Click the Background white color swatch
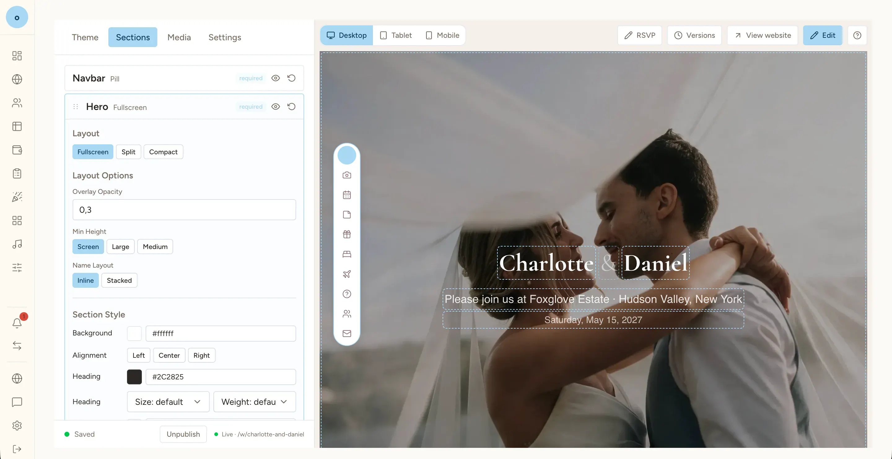Screen dimensions: 892x459 pos(134,334)
